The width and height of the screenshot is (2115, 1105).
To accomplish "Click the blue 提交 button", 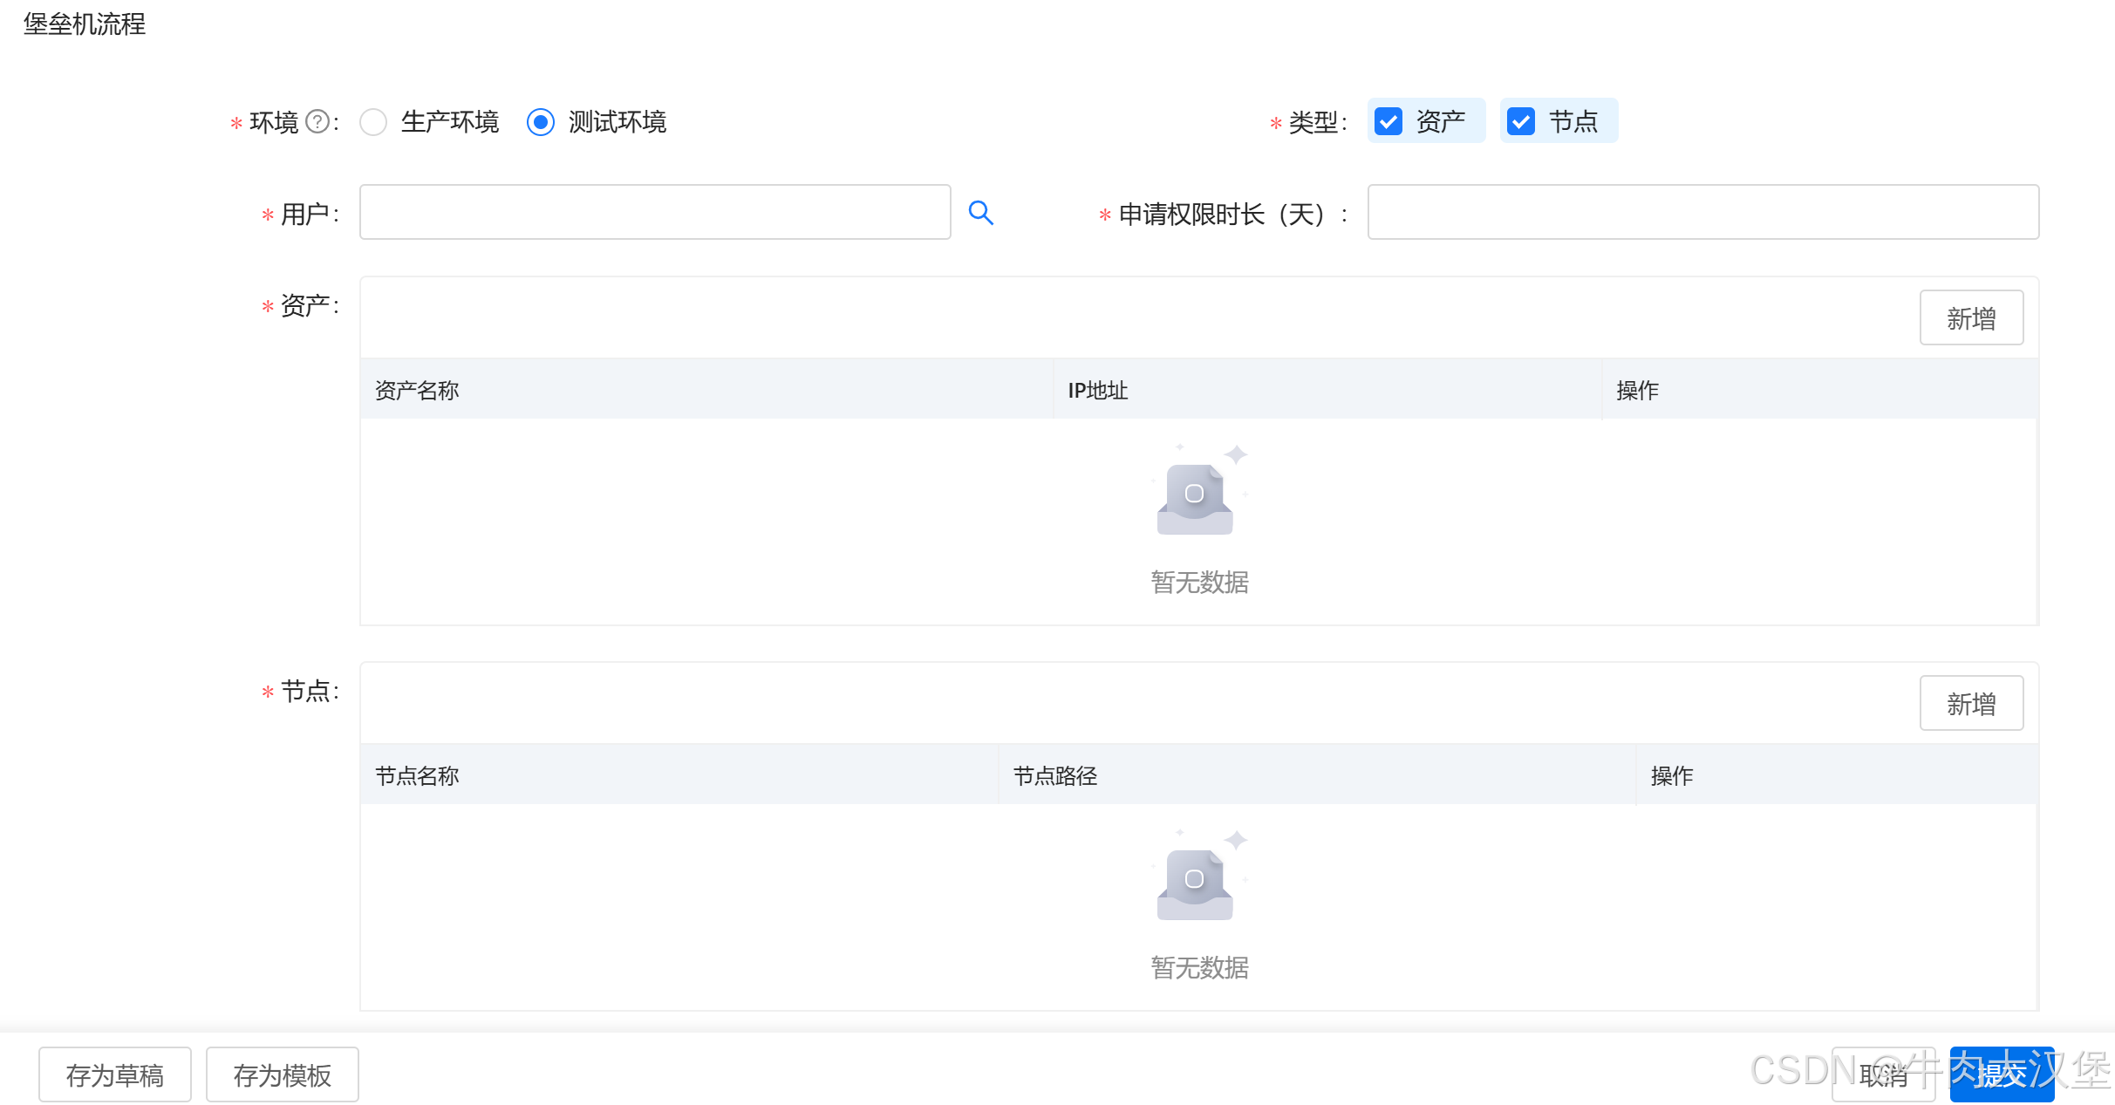I will pos(2002,1074).
